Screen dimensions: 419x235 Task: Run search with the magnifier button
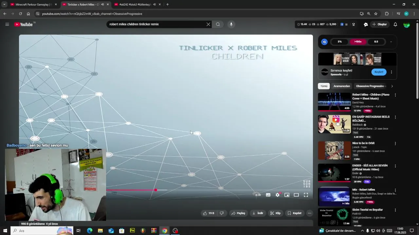pyautogui.click(x=218, y=24)
